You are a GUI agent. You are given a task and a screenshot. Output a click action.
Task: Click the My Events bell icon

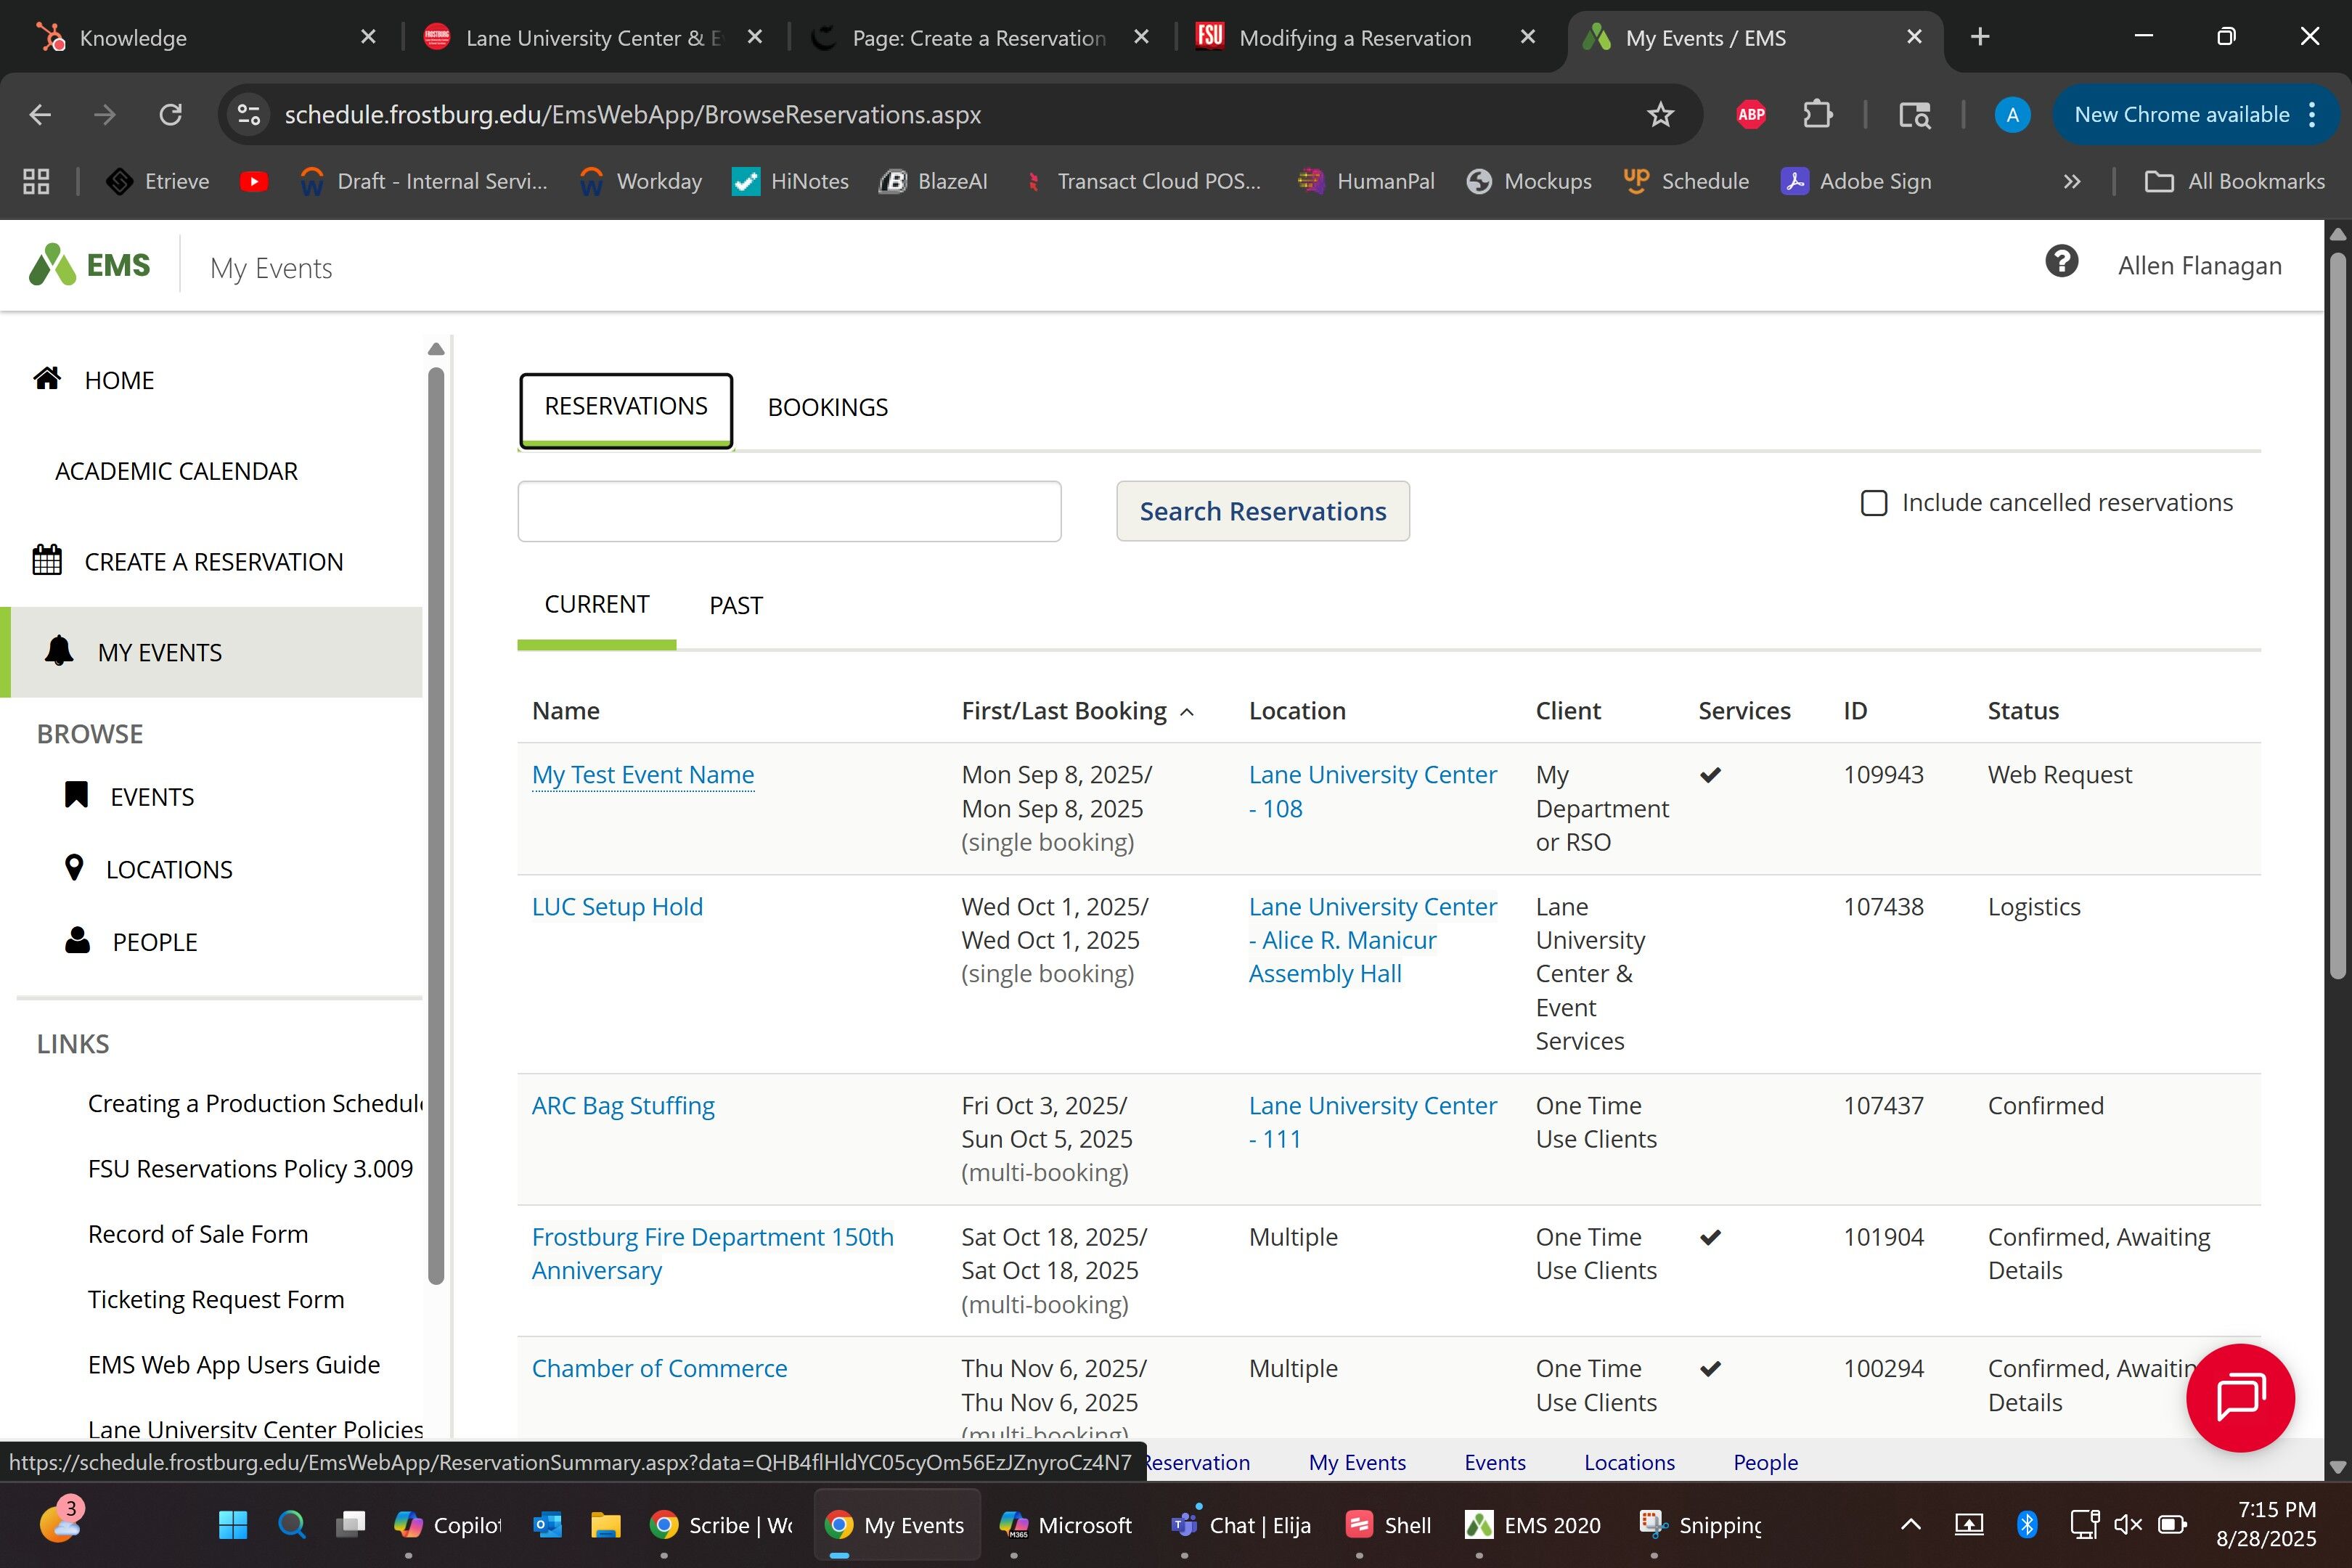click(59, 651)
